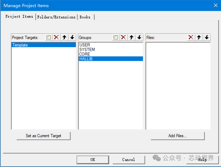Select the Template target
Viewport: 221px width, 167px height.
(44, 45)
